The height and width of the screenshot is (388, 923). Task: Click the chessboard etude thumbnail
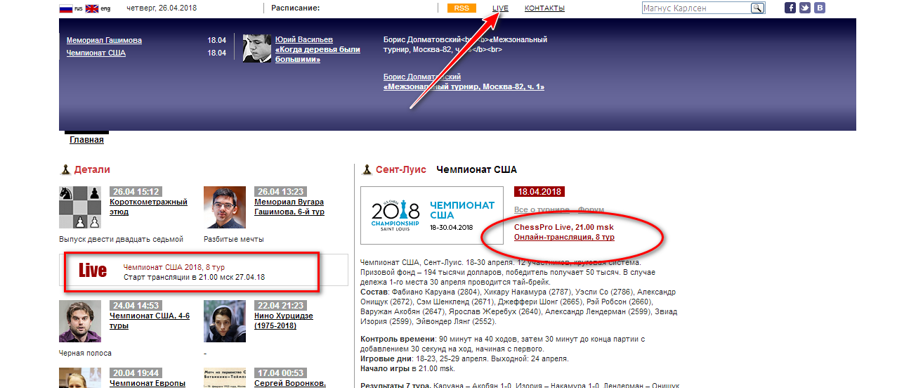pyautogui.click(x=80, y=207)
